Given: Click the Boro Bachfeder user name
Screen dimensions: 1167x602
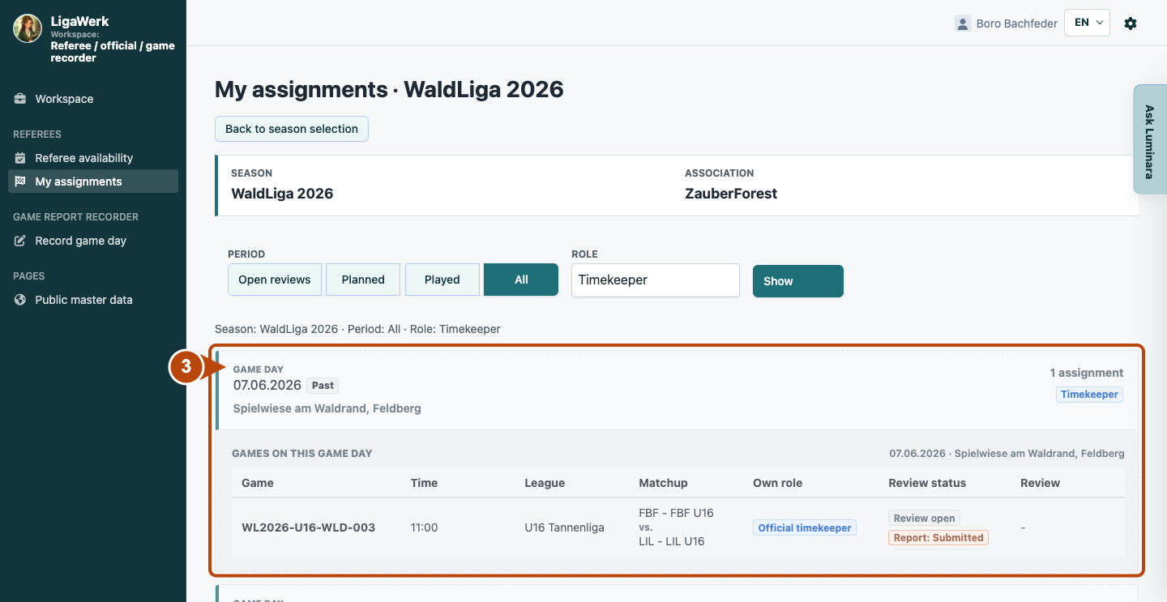Looking at the screenshot, I should (x=1017, y=23).
